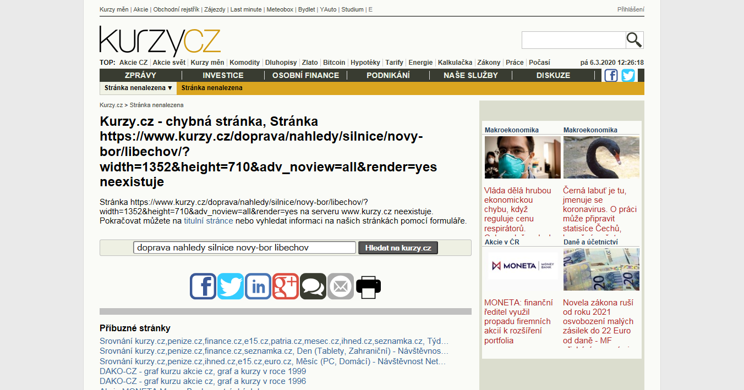Screen dimensions: 744x390
Task: Open black swan article thumbnail
Action: [x=601, y=158]
